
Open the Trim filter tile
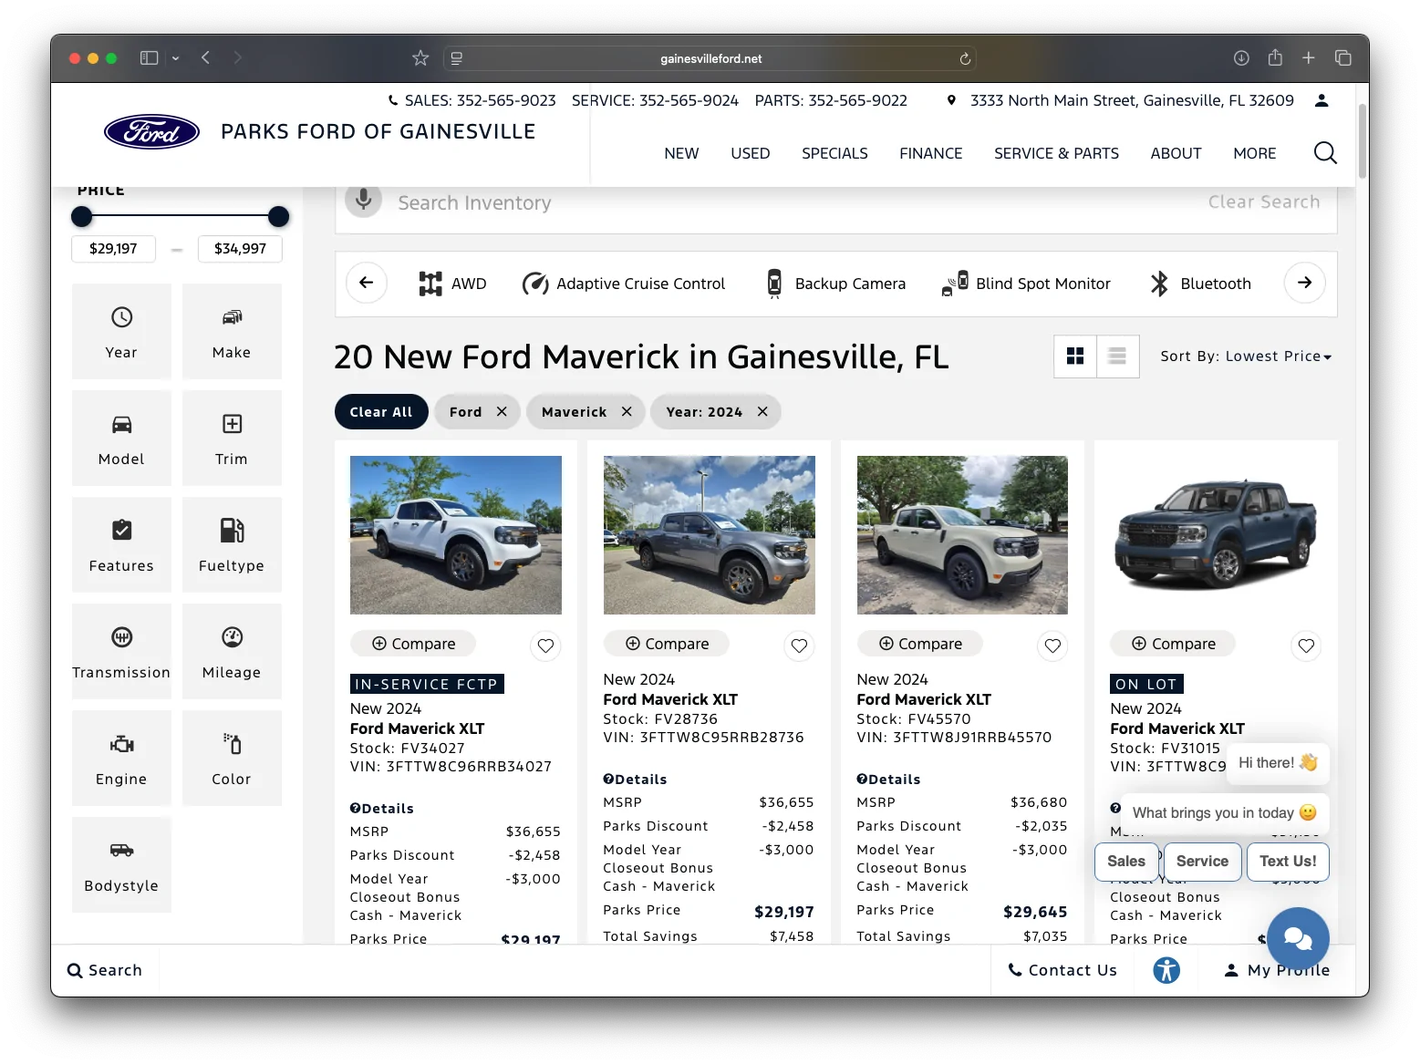232,438
